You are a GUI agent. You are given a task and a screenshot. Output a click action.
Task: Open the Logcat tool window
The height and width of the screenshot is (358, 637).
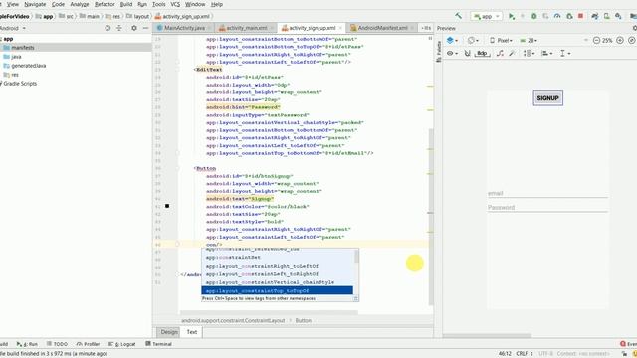point(122,344)
